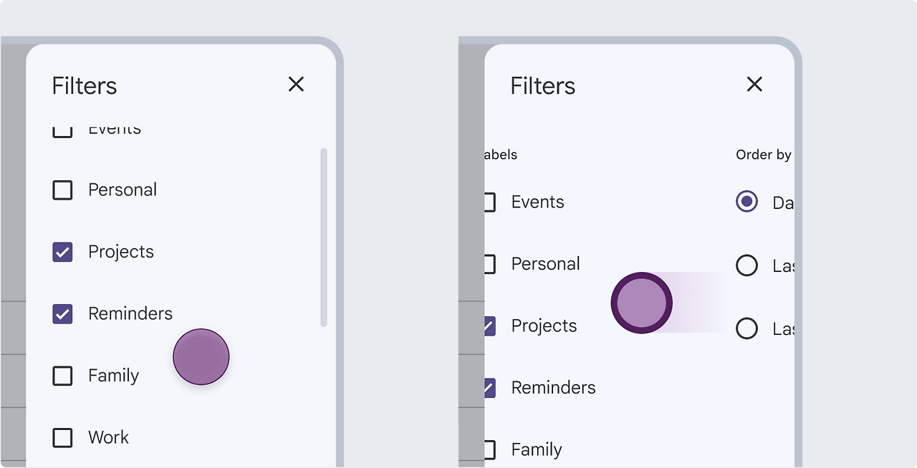The width and height of the screenshot is (917, 468).
Task: Check Events in the right Filters panel
Action: [490, 203]
